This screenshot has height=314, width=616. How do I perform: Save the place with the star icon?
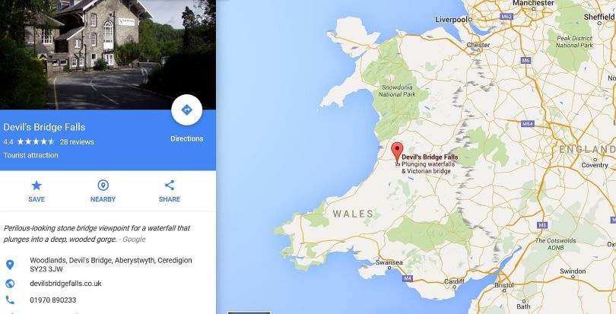[37, 185]
